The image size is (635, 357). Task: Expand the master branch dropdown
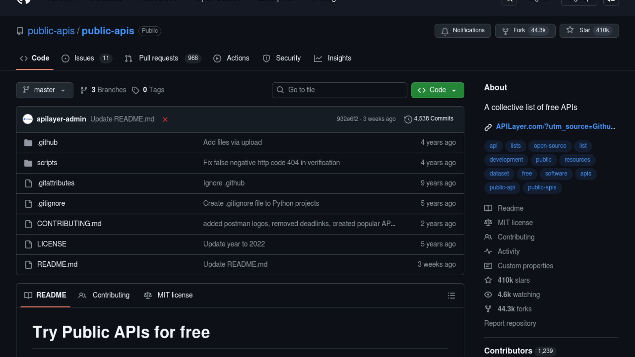[x=44, y=90]
